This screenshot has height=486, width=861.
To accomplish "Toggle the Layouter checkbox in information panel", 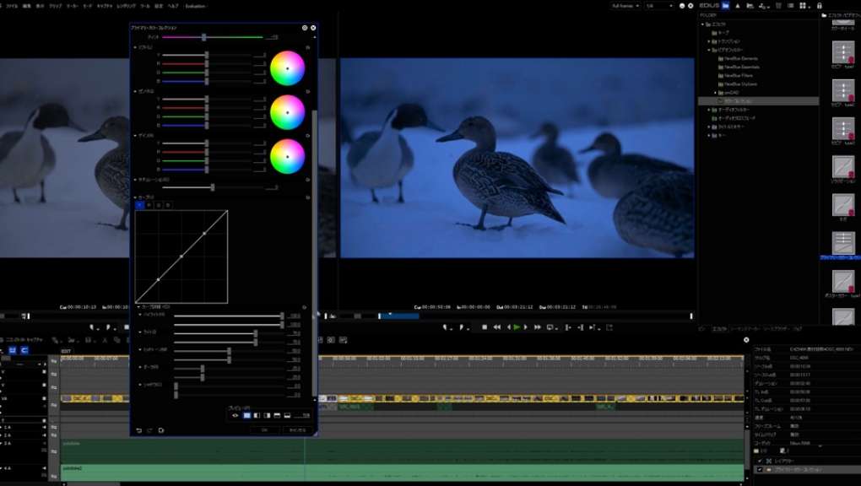I will click(x=760, y=461).
